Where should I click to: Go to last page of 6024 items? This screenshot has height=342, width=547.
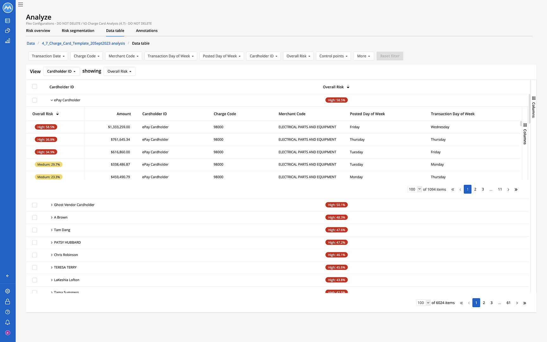[525, 303]
